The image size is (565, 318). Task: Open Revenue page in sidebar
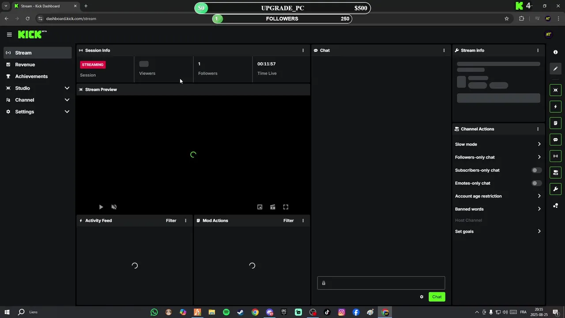(x=38, y=64)
